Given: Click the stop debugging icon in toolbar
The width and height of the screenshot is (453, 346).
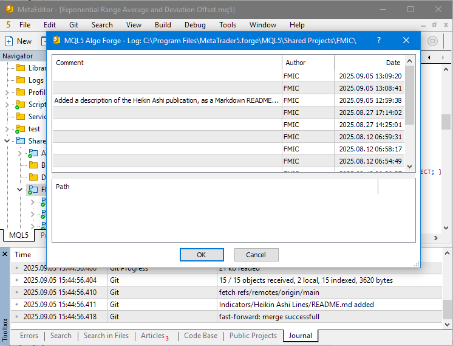Looking at the screenshot, I should (432, 41).
